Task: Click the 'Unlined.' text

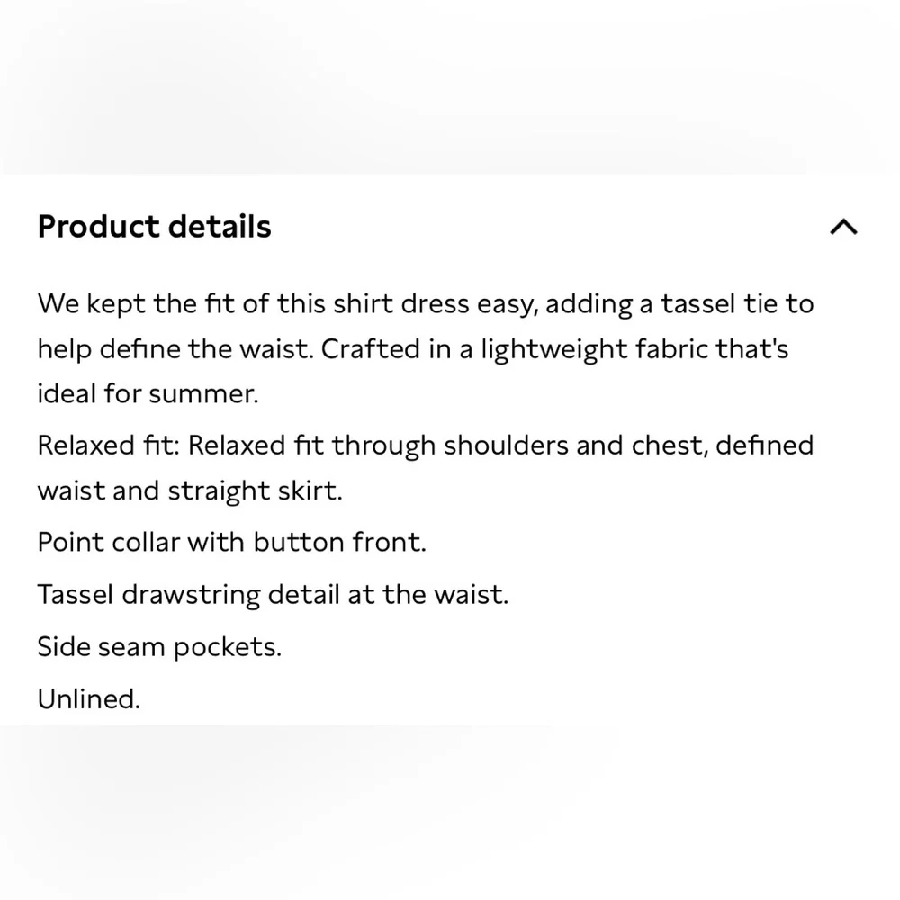Action: tap(89, 699)
